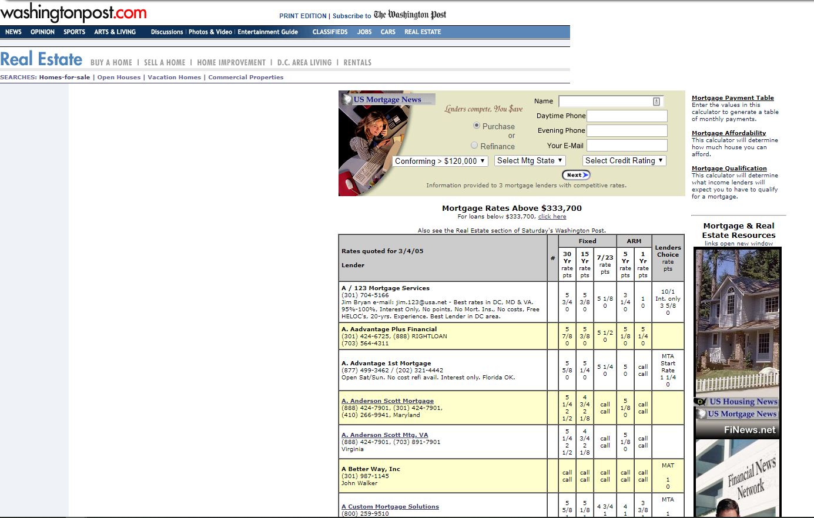Viewport: 814px width, 518px height.
Task: Click the 'Mortgage Rates Above $333,700' heading
Action: (511, 208)
